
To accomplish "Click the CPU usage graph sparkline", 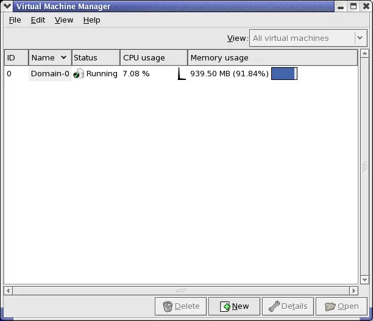I will tap(182, 74).
